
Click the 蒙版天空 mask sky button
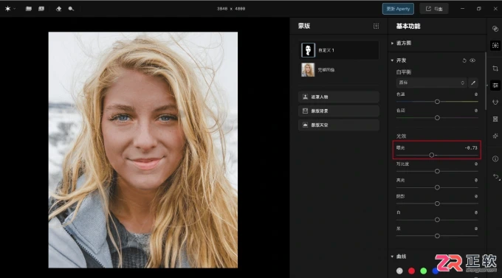coord(339,125)
